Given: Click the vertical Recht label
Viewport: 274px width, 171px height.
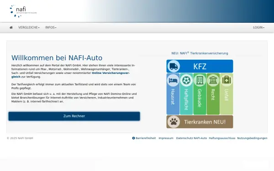Looking at the screenshot, I should pyautogui.click(x=213, y=94).
